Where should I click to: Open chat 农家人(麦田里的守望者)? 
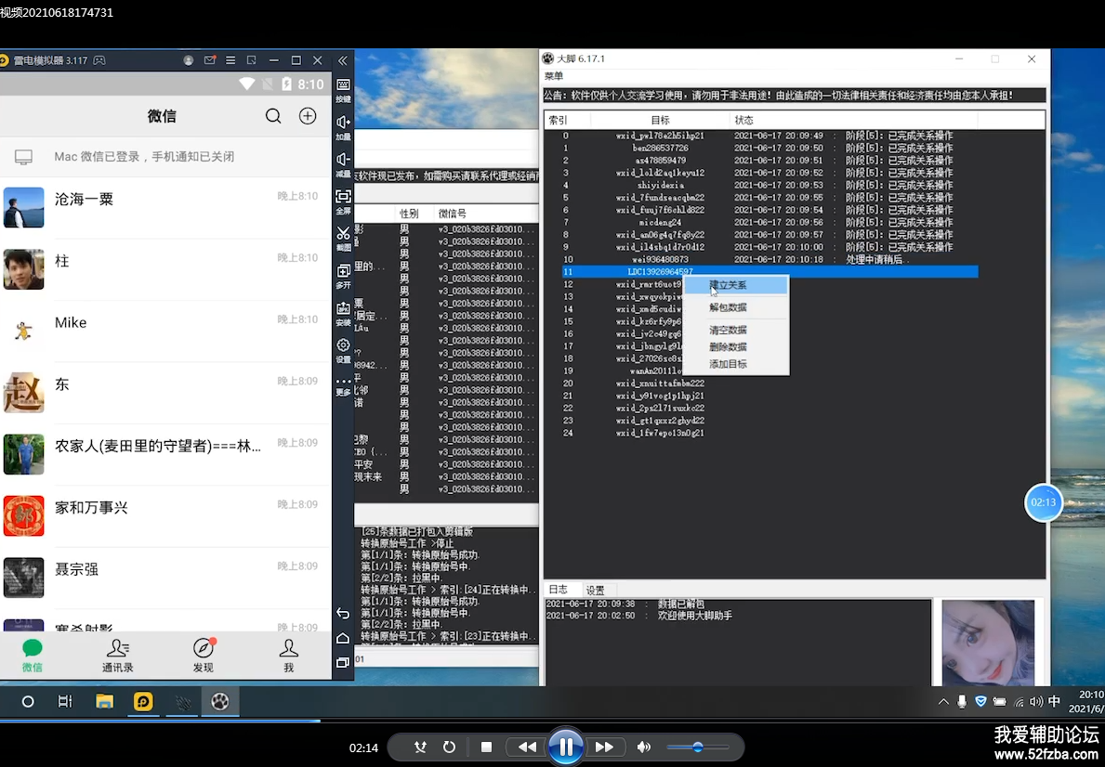point(165,455)
